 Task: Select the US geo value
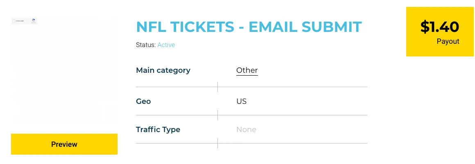[x=241, y=101]
